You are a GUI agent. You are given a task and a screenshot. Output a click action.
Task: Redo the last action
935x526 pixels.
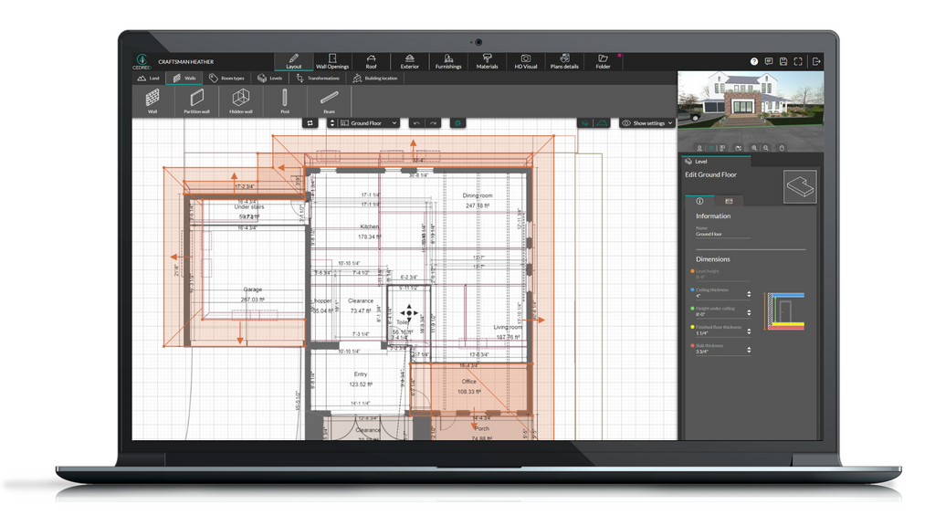pos(433,123)
